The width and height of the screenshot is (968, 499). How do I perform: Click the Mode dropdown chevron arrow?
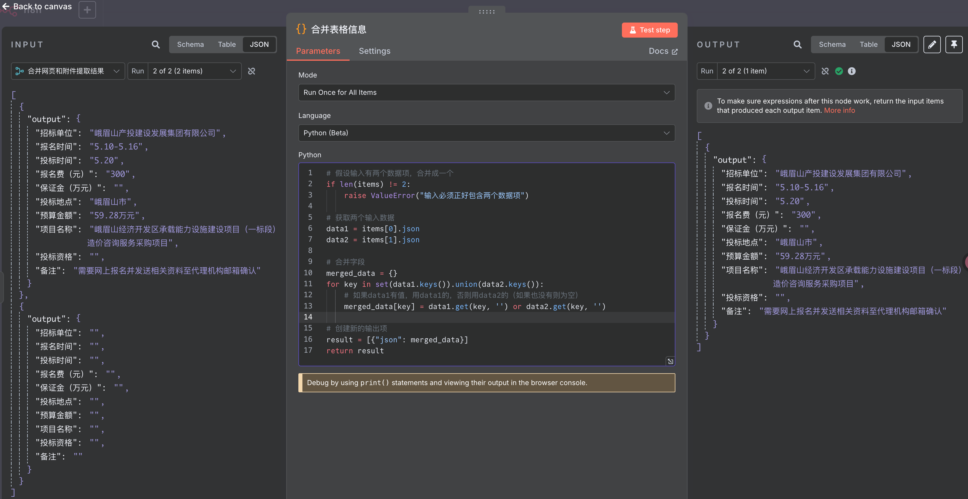click(666, 93)
